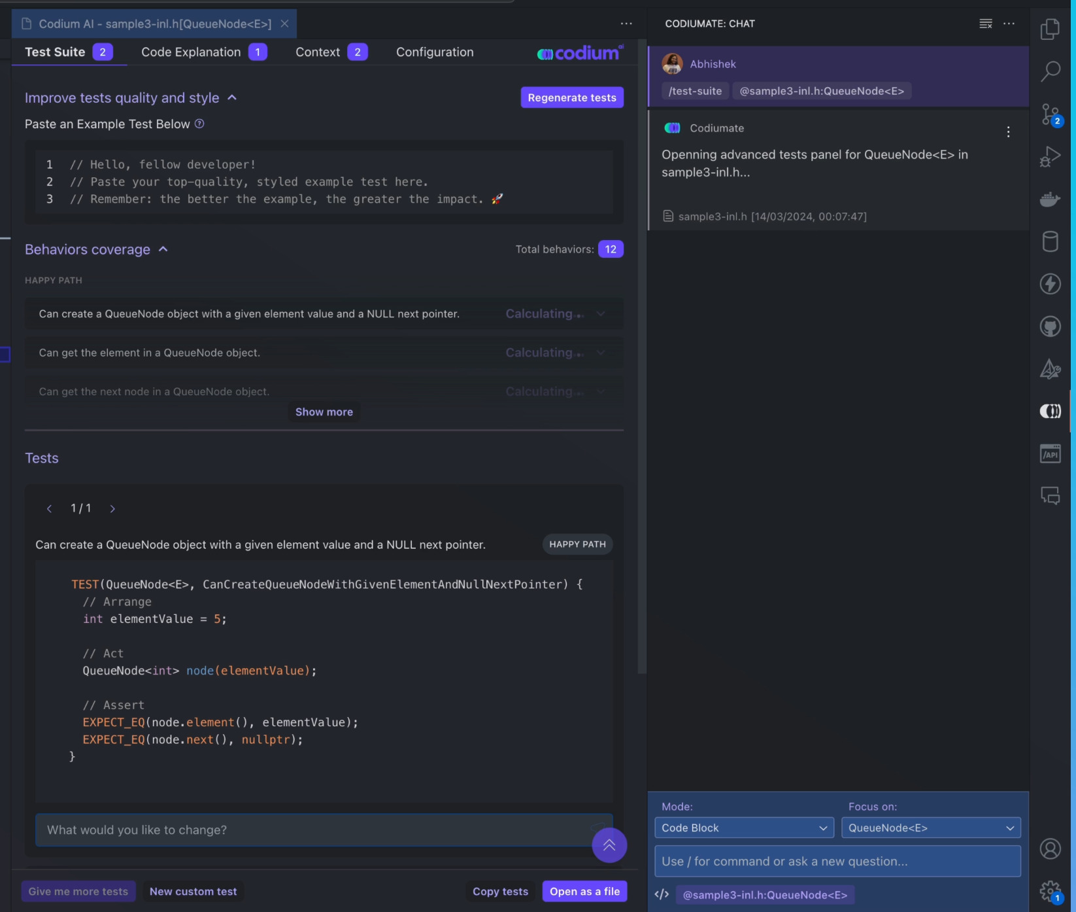Open the Docker whale icon
Viewport: 1076px width, 912px height.
(x=1050, y=199)
